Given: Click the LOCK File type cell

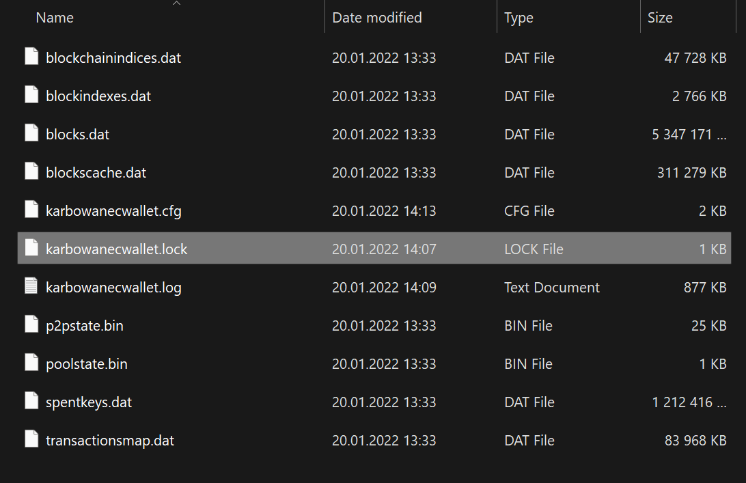Looking at the screenshot, I should [534, 249].
